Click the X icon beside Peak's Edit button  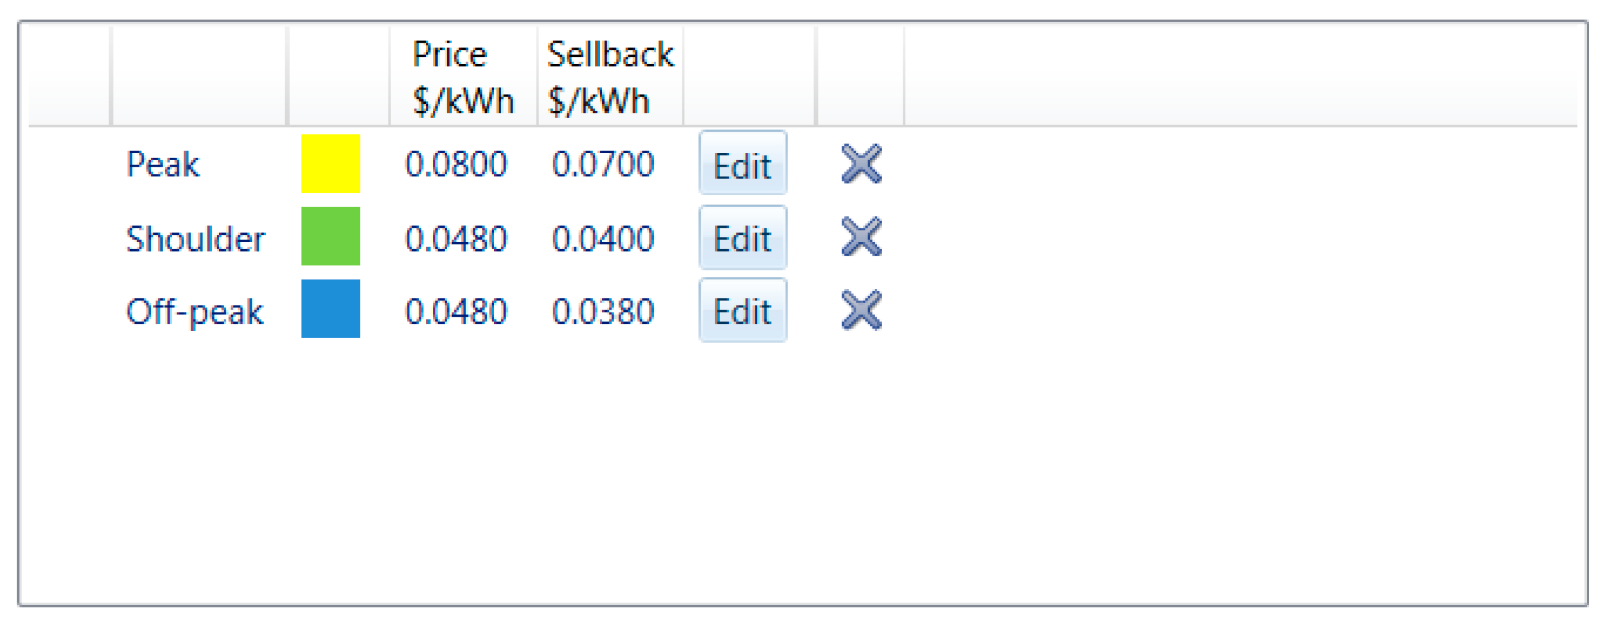point(861,164)
